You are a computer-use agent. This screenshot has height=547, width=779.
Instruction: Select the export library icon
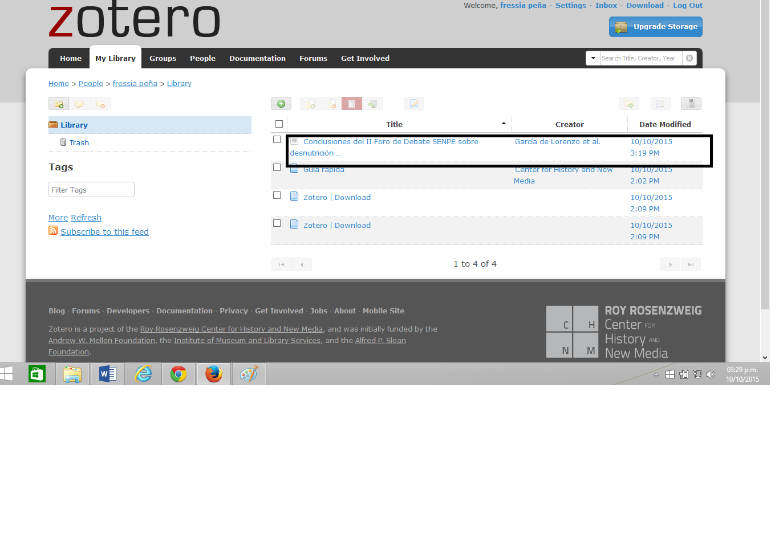629,103
